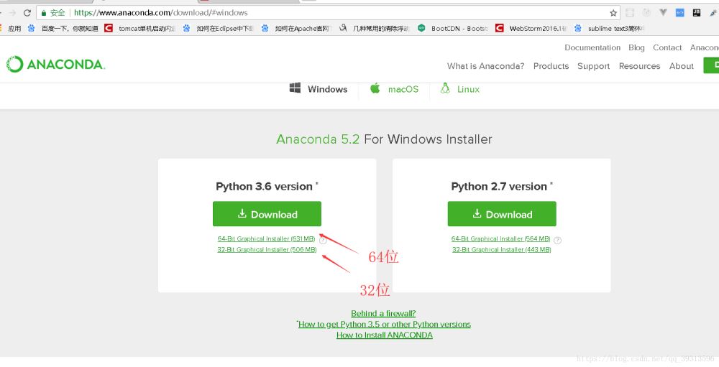Click the Linux penguin icon
The height and width of the screenshot is (367, 719).
pyautogui.click(x=445, y=88)
